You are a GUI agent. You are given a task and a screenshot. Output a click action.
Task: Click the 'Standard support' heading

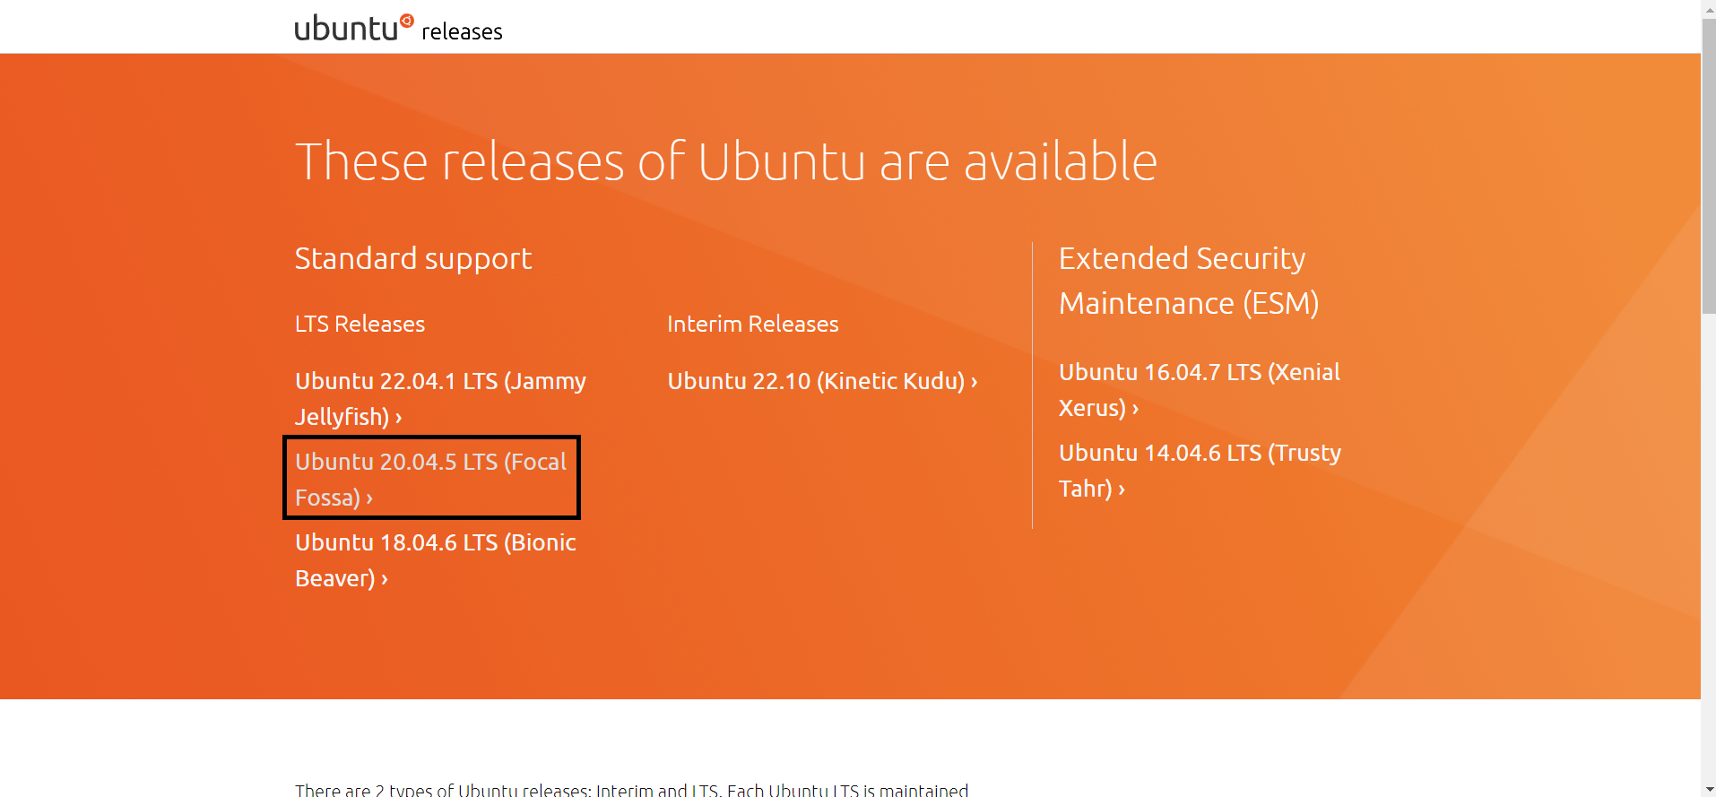coord(413,258)
